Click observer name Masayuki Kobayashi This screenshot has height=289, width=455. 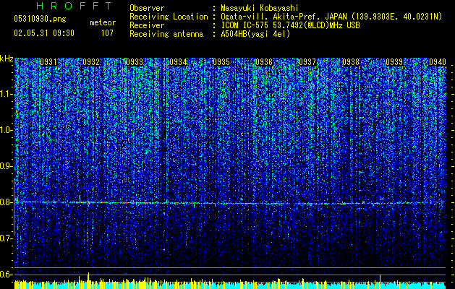tap(260, 8)
